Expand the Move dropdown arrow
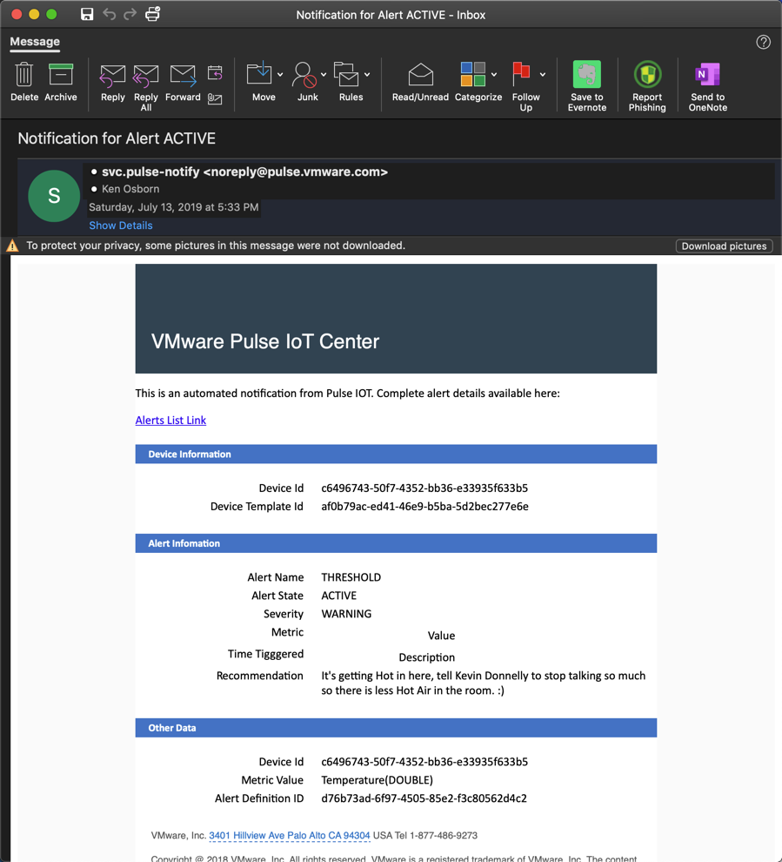This screenshot has width=782, height=862. point(280,75)
